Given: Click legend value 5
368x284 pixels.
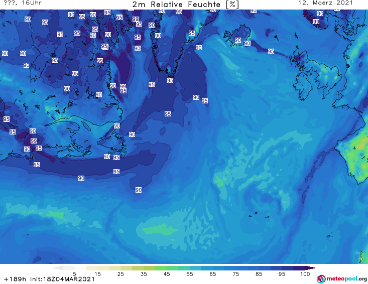Looking at the screenshot, I should 74,274.
